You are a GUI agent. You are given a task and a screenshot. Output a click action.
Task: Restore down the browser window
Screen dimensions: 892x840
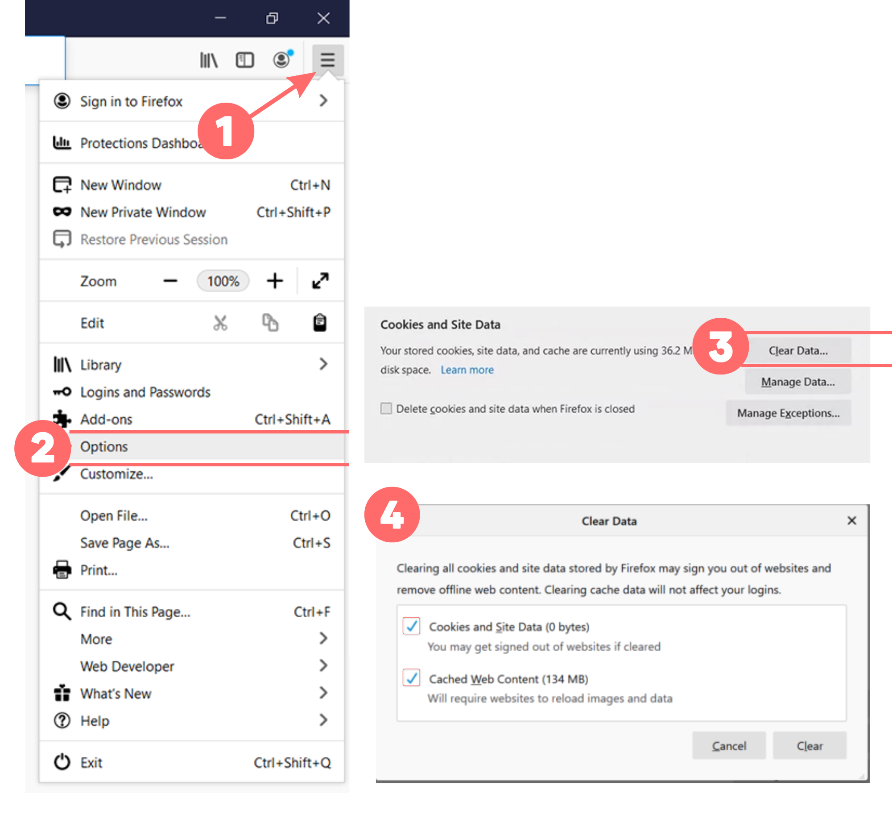pyautogui.click(x=272, y=18)
